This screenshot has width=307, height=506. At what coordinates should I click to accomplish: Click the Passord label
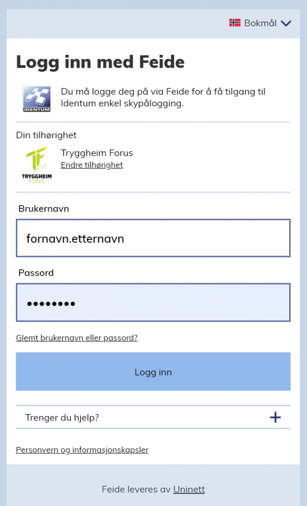(36, 273)
